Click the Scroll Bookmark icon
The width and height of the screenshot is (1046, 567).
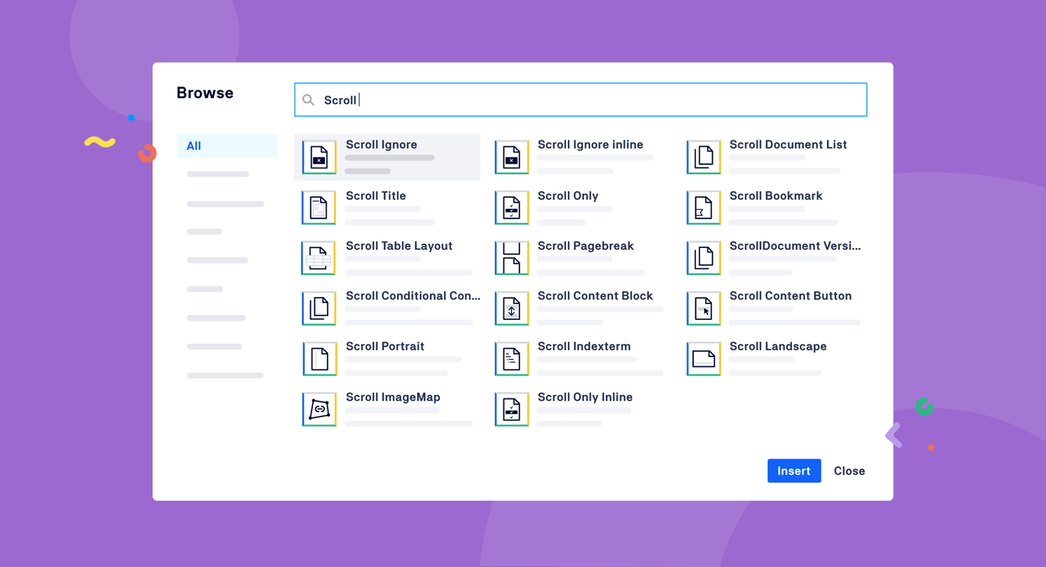click(x=703, y=207)
